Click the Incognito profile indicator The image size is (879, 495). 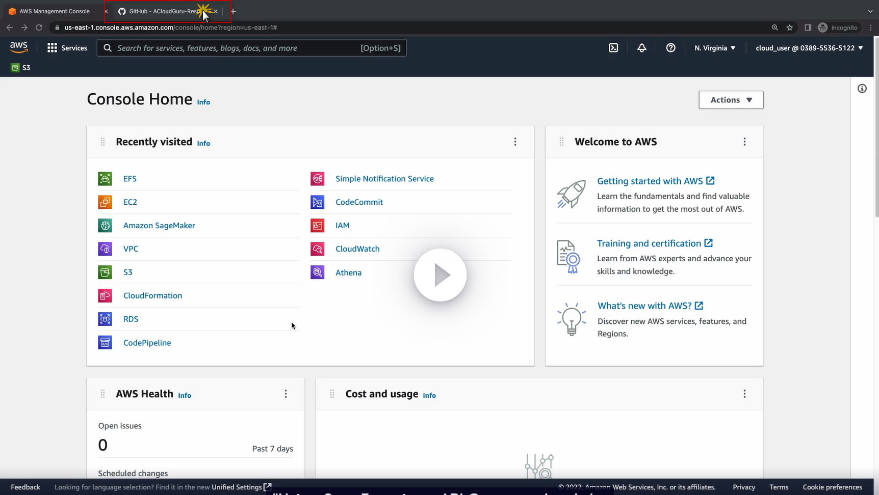tap(838, 28)
